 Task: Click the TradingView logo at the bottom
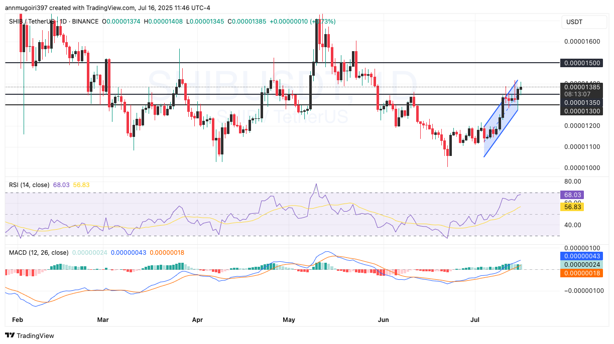(x=30, y=335)
